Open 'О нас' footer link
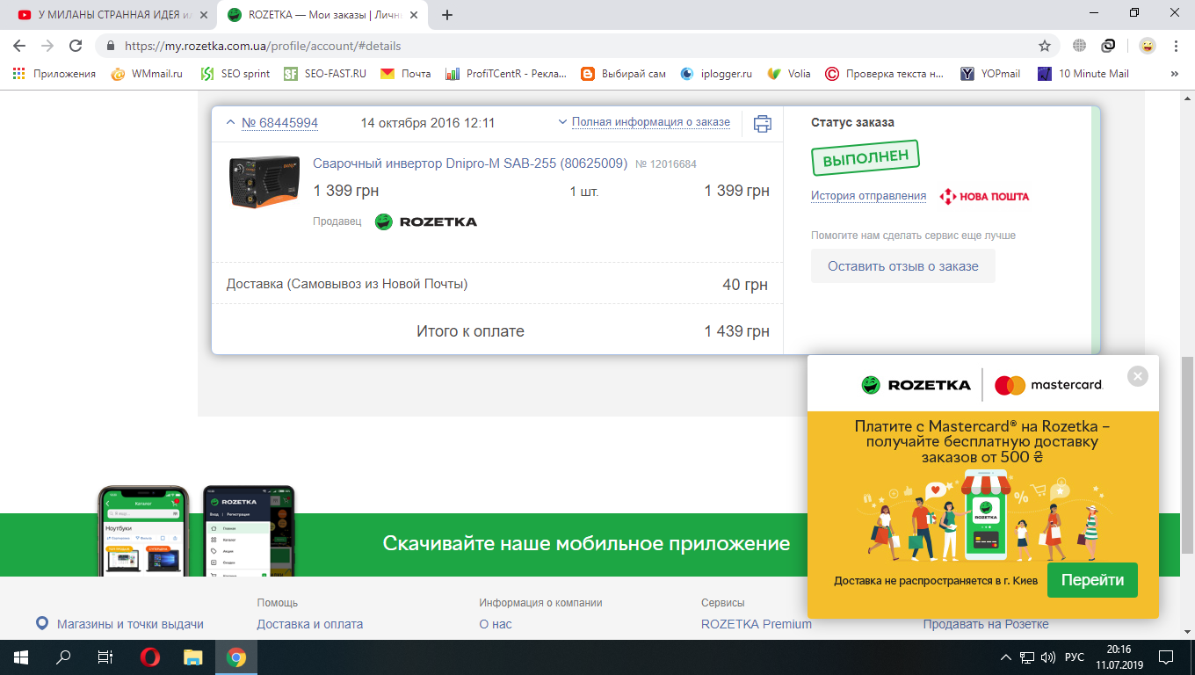 point(496,624)
